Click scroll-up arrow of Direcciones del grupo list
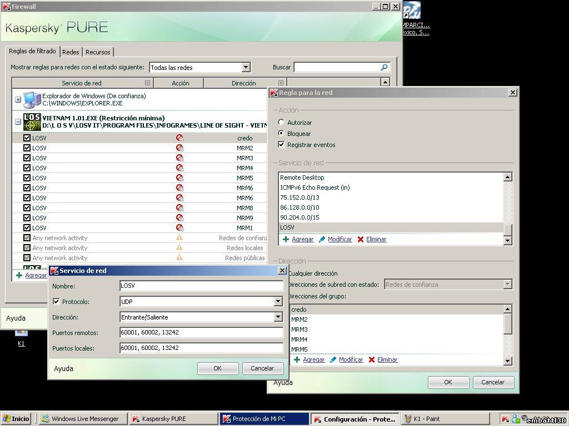The width and height of the screenshot is (569, 426). [508, 308]
